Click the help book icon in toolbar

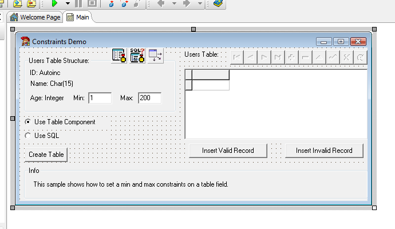click(x=218, y=3)
